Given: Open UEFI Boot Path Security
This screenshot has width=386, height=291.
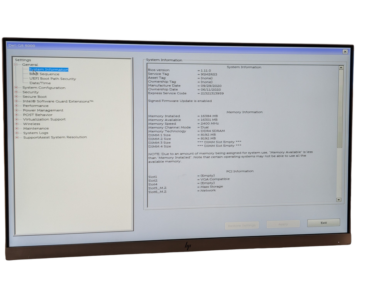Looking at the screenshot, I should point(53,79).
